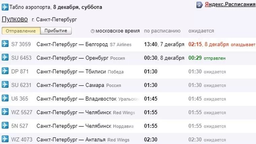Select the Отправление tab
This screenshot has height=144, width=256.
[21, 31]
